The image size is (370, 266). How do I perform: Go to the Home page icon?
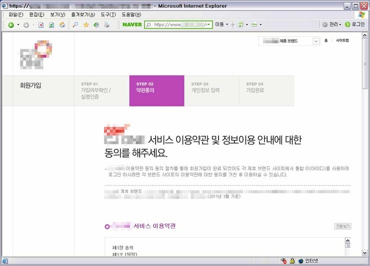coord(62,24)
